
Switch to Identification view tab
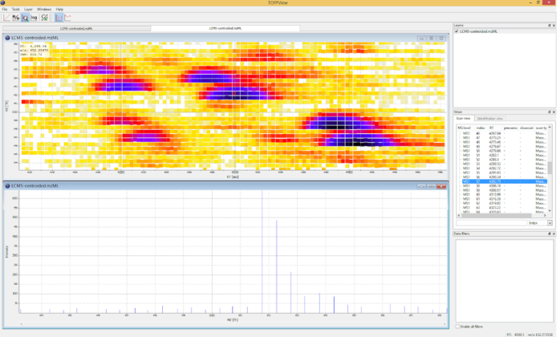click(x=489, y=119)
